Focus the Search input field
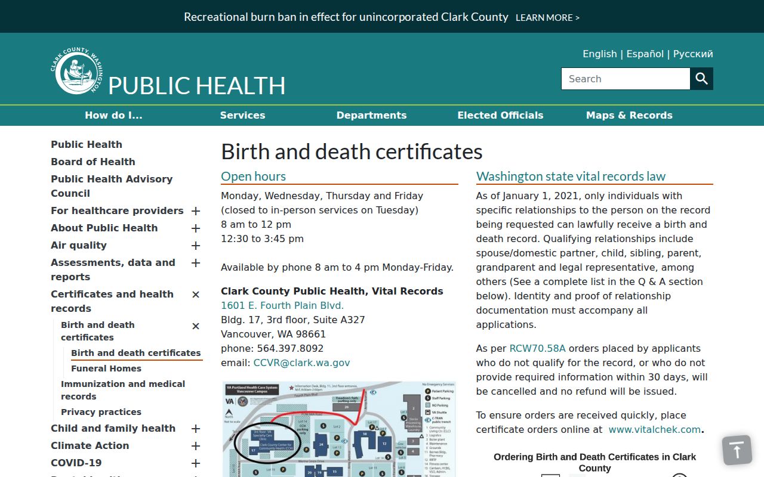 [x=626, y=79]
